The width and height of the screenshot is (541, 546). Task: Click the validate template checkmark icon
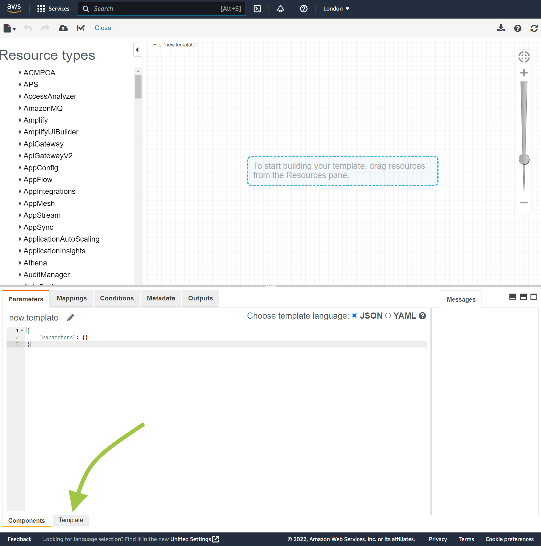point(81,28)
